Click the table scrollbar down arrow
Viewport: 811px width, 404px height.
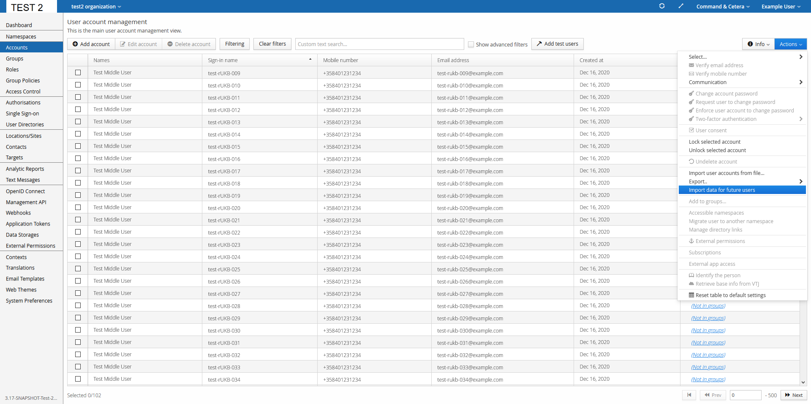pyautogui.click(x=803, y=382)
